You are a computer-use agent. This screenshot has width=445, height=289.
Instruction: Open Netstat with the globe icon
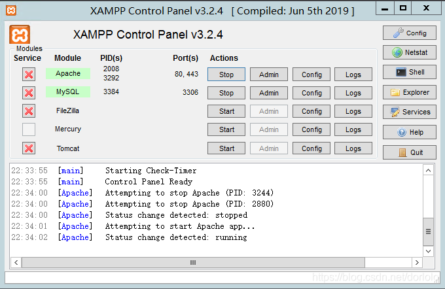409,52
